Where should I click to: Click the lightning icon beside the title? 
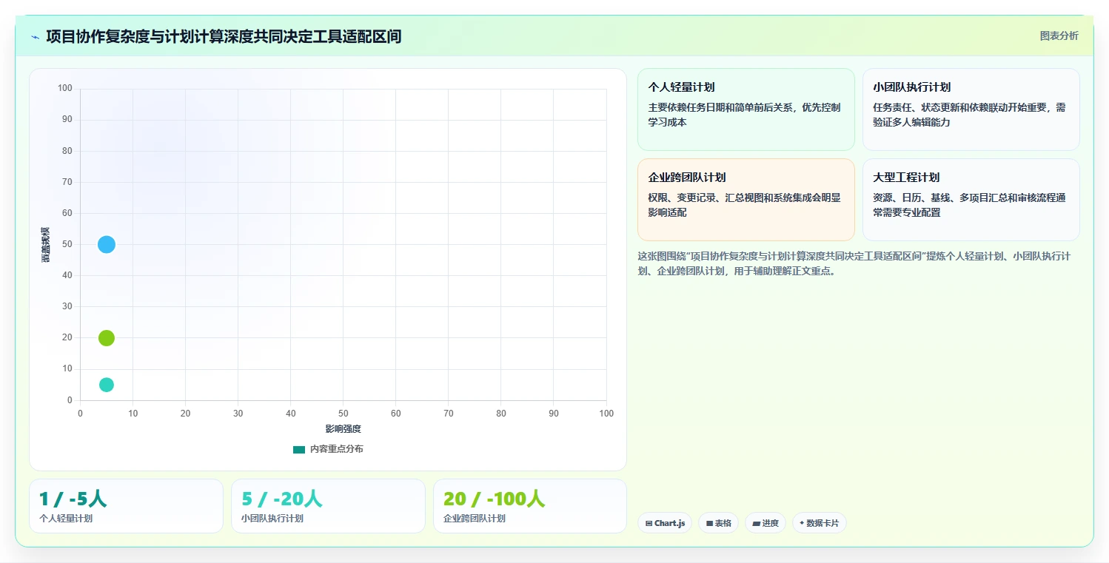pos(35,37)
